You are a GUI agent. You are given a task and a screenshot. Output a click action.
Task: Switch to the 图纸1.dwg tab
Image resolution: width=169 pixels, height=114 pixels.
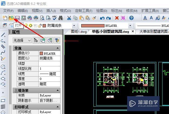pos(79,32)
